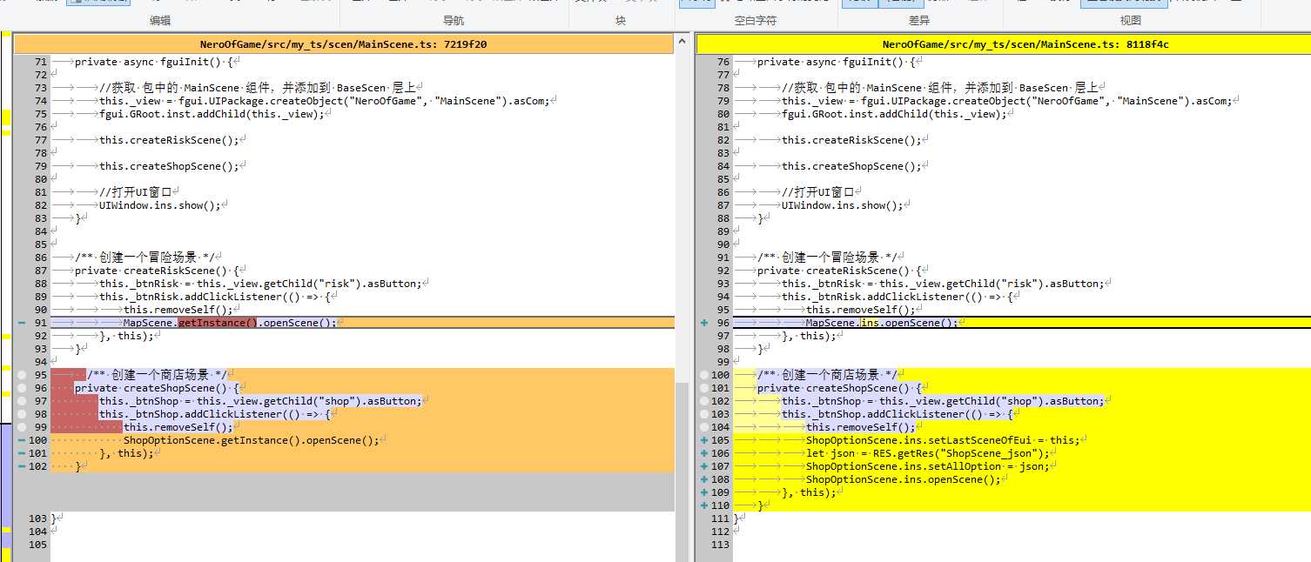
Task: Click whitespace-change circle marker on left line 97
Action: coord(21,401)
